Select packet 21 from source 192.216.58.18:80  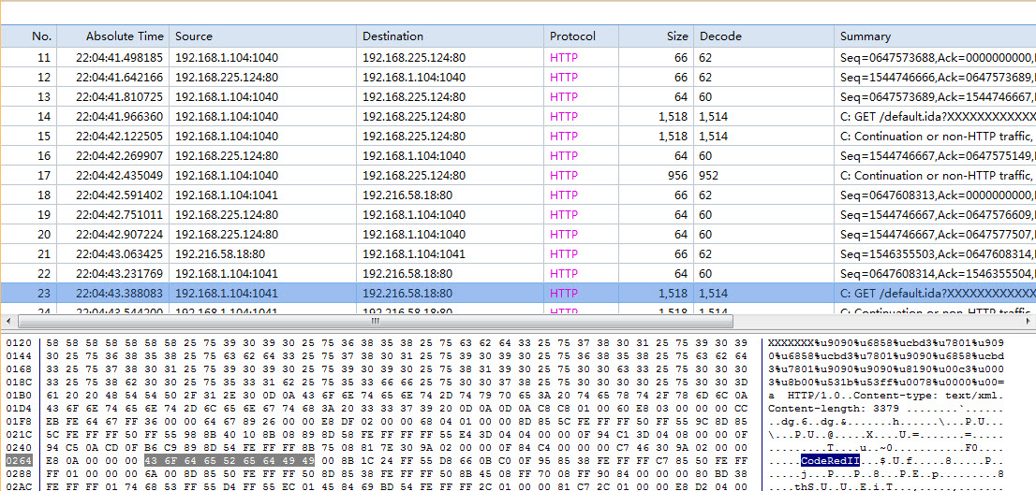pyautogui.click(x=220, y=254)
